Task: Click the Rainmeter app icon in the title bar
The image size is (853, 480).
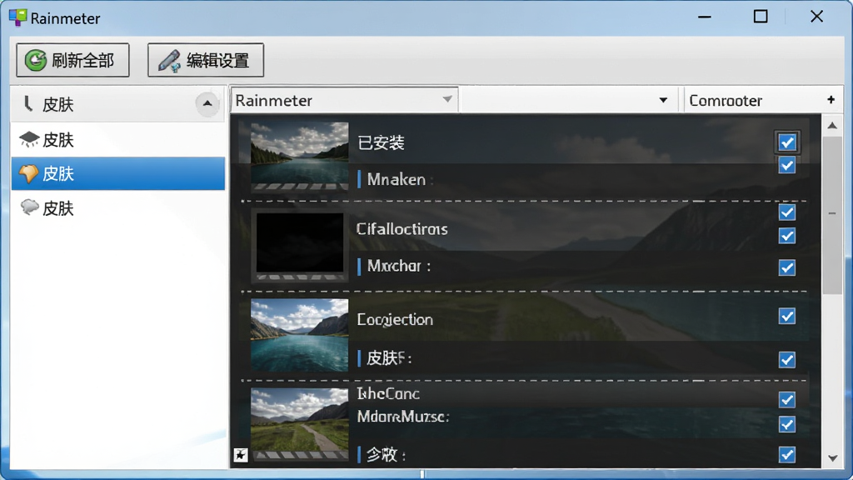Action: click(17, 17)
